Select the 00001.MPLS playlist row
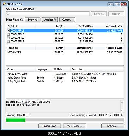The width and height of the screenshot is (129, 136). 65,31
